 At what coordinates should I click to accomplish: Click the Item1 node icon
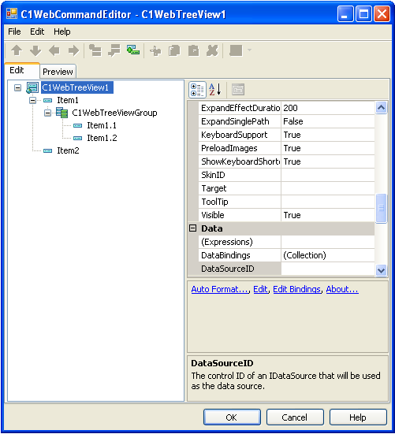(x=47, y=100)
